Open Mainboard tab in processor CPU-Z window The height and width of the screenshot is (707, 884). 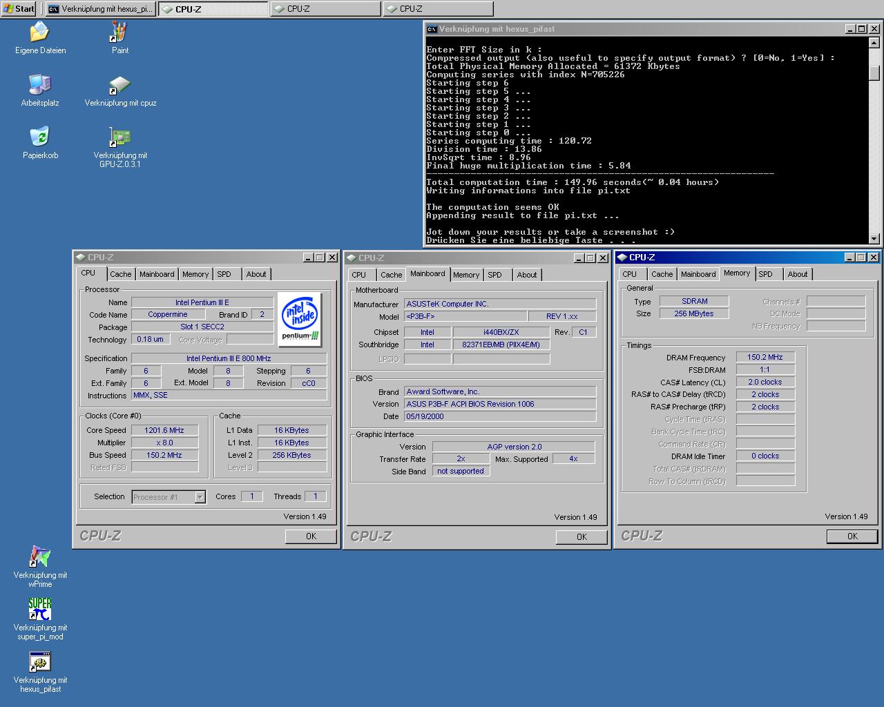157,274
